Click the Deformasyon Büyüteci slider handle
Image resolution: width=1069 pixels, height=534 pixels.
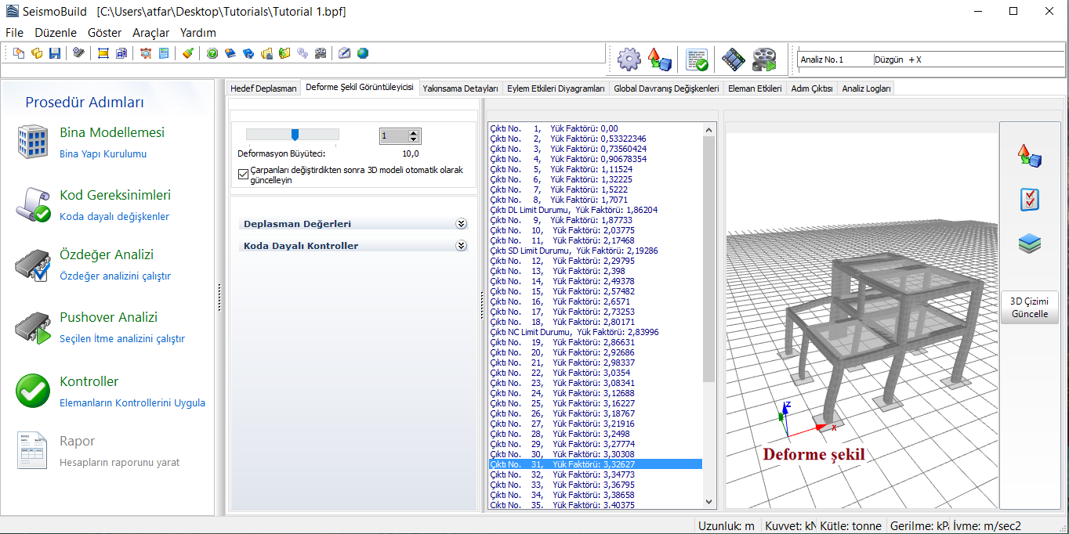pos(295,134)
